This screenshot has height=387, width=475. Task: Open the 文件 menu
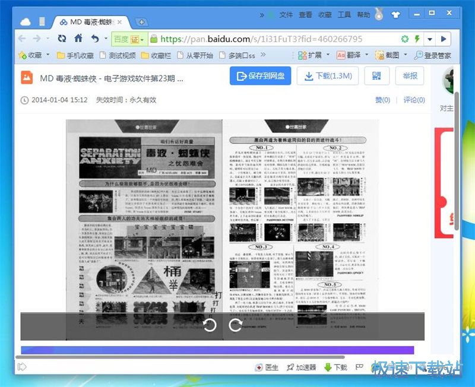286,15
